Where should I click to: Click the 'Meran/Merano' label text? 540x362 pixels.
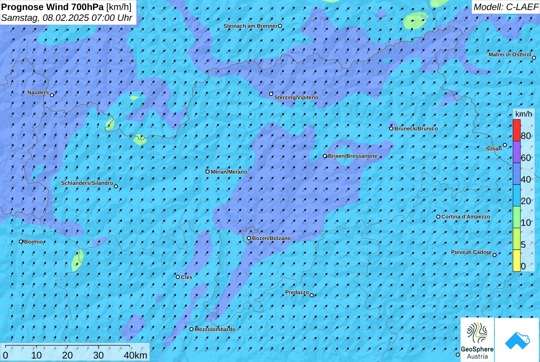click(229, 172)
